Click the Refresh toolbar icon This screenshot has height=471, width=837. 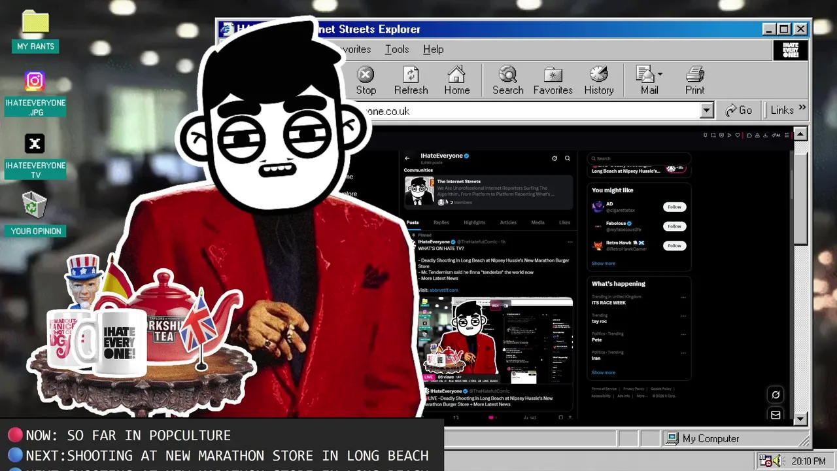(411, 81)
